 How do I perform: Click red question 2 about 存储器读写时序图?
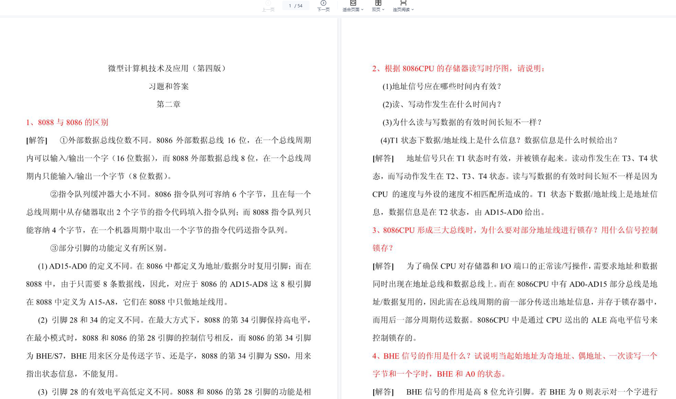[458, 68]
